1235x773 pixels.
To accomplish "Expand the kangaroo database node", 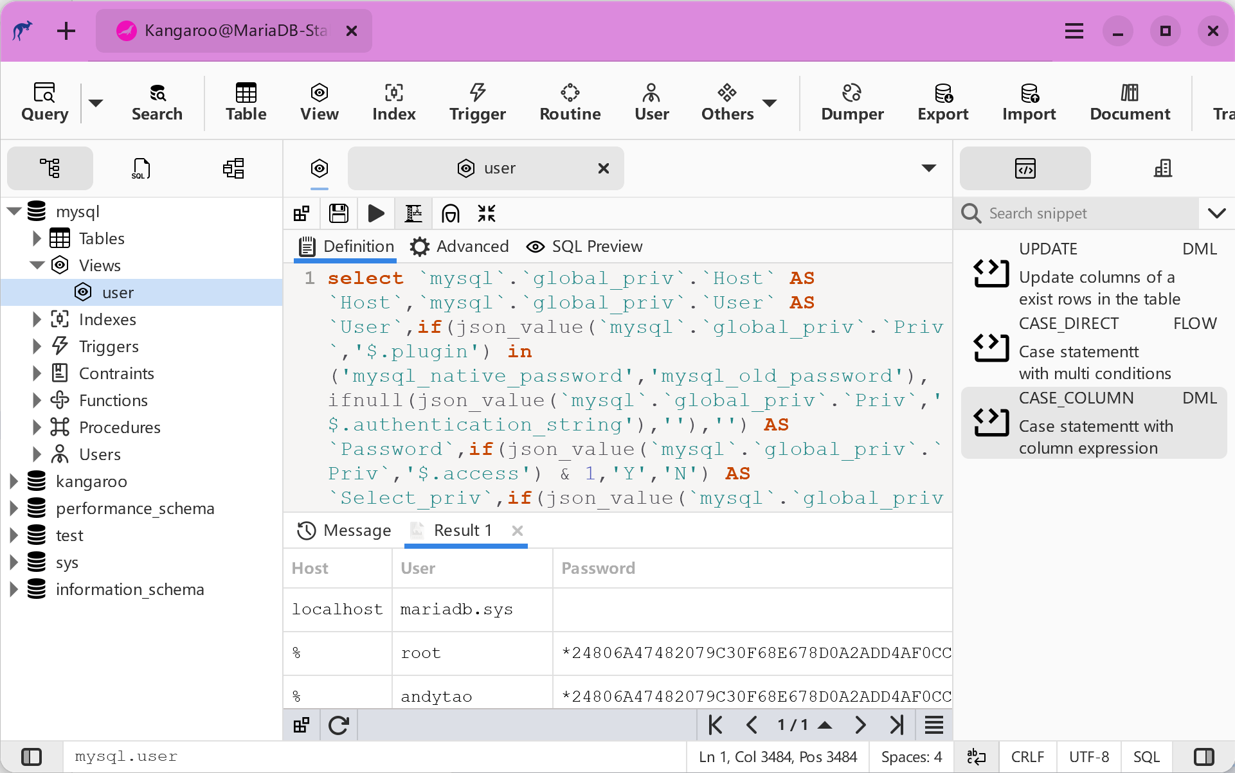I will (14, 481).
